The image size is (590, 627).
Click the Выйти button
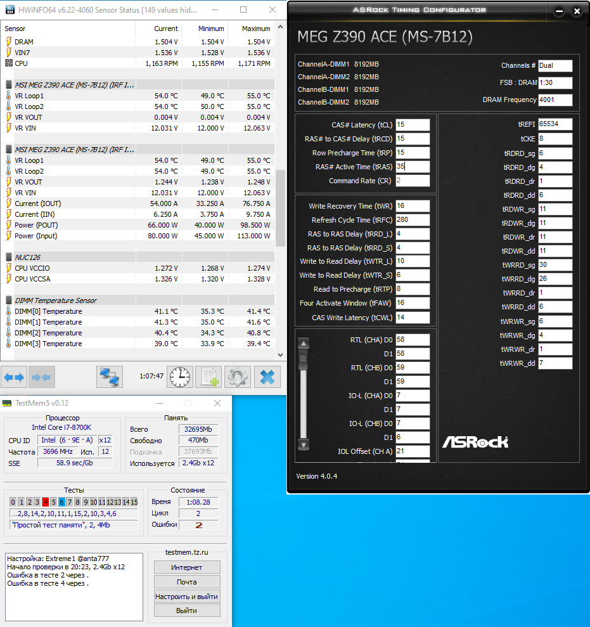tap(187, 611)
